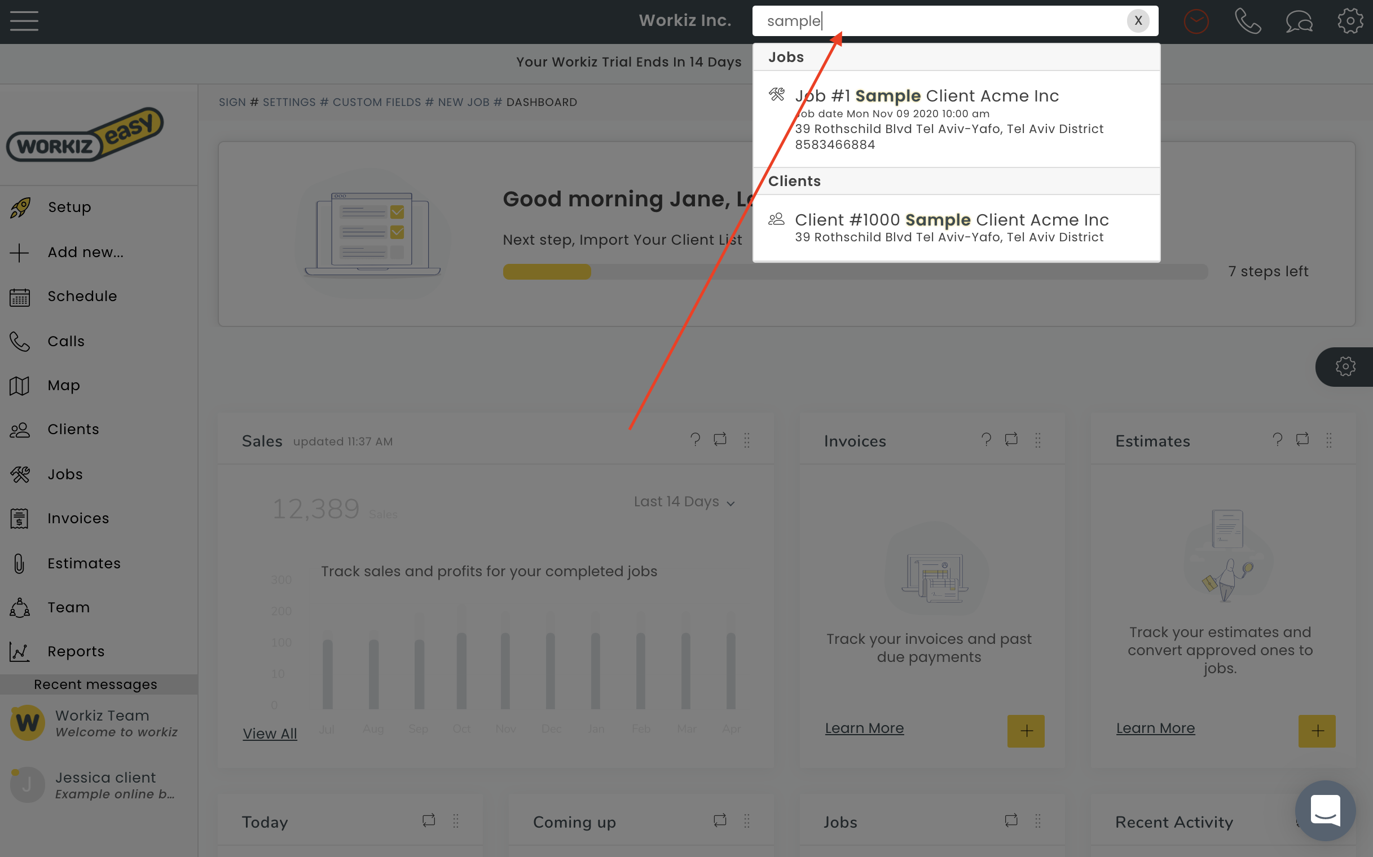This screenshot has height=857, width=1373.
Task: Add a new estimate with plus button
Action: coord(1316,731)
